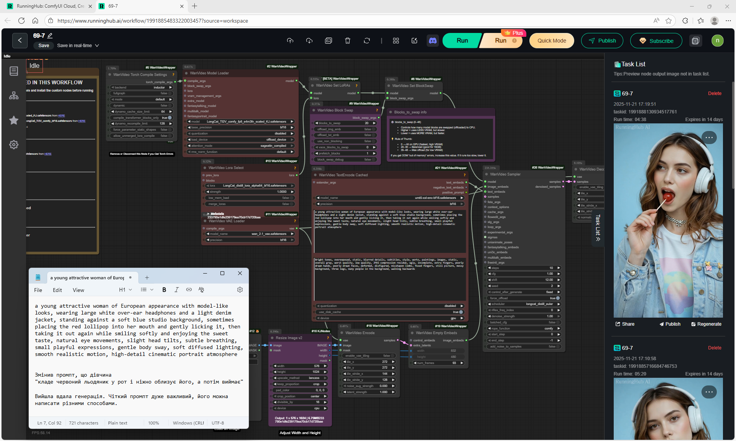Open the H1 heading dropdown in Notepad
This screenshot has width=736, height=441.
125,290
